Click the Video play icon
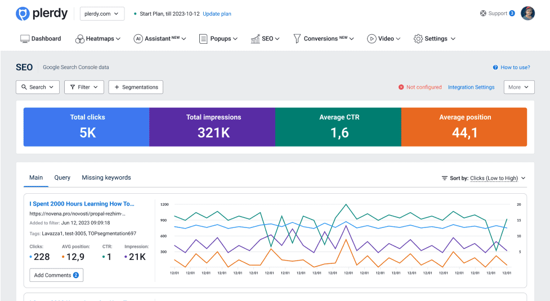Screen dimensions: 550x301 372,39
